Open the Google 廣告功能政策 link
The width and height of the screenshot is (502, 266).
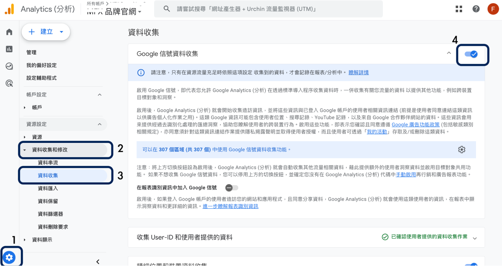pyautogui.click(x=415, y=125)
